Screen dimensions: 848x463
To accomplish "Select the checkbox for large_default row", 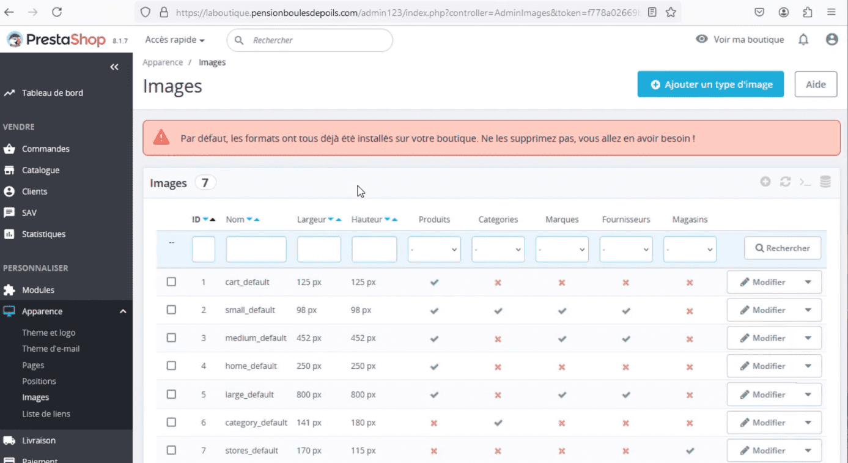I will (x=171, y=394).
